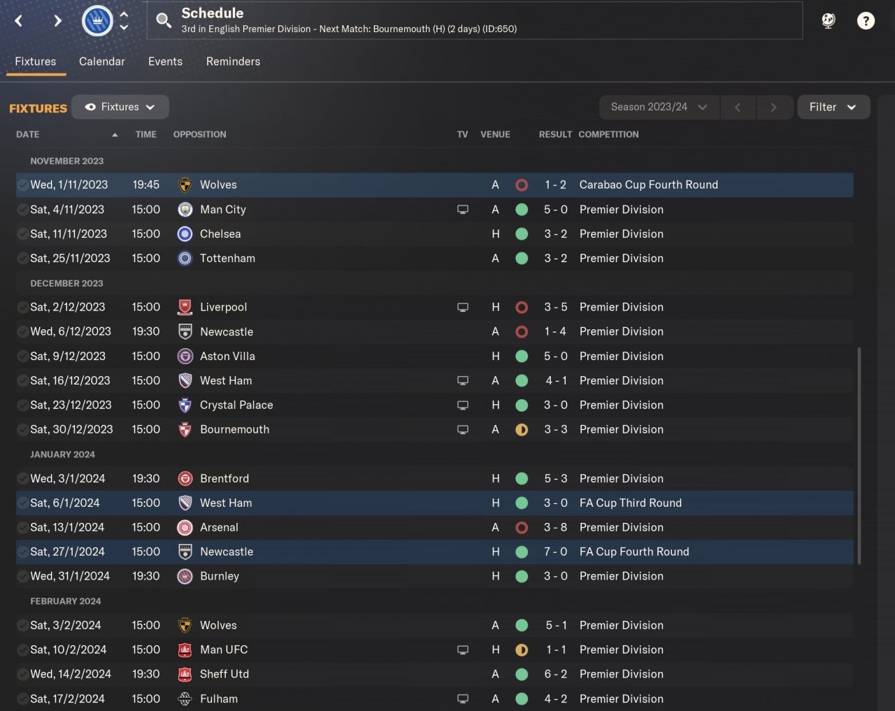Image resolution: width=895 pixels, height=711 pixels.
Task: Toggle the check mark beside Sat, 13/1/2024
Action: (x=23, y=527)
